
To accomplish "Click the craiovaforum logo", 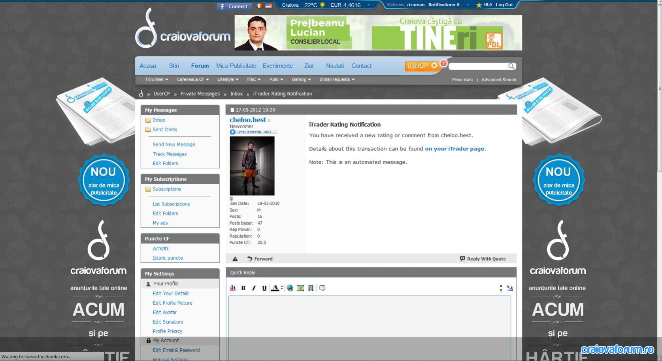I will click(x=183, y=29).
